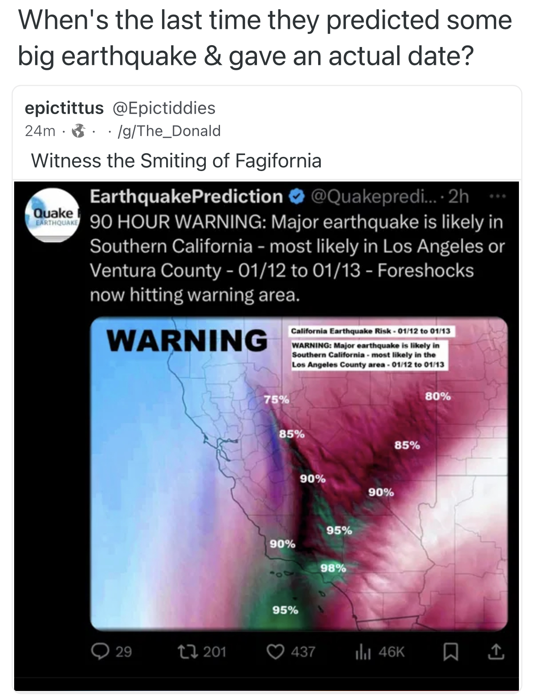Click the 24m post timestamp
This screenshot has width=534, height=696.
coord(40,131)
